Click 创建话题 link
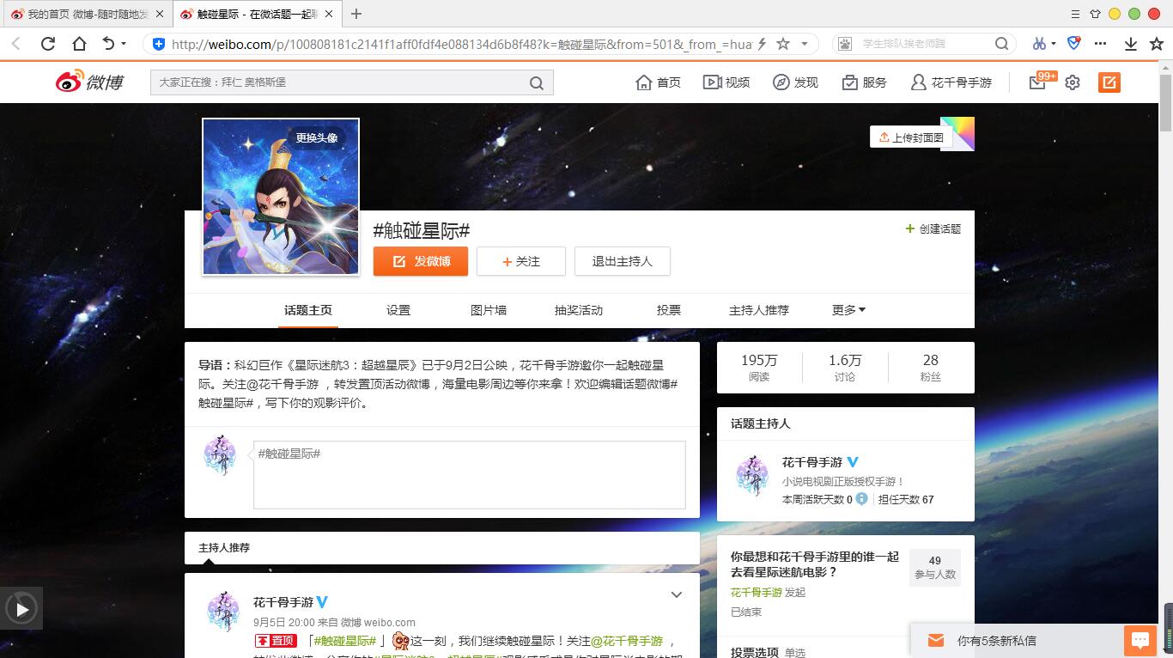The image size is (1173, 658). coord(933,229)
